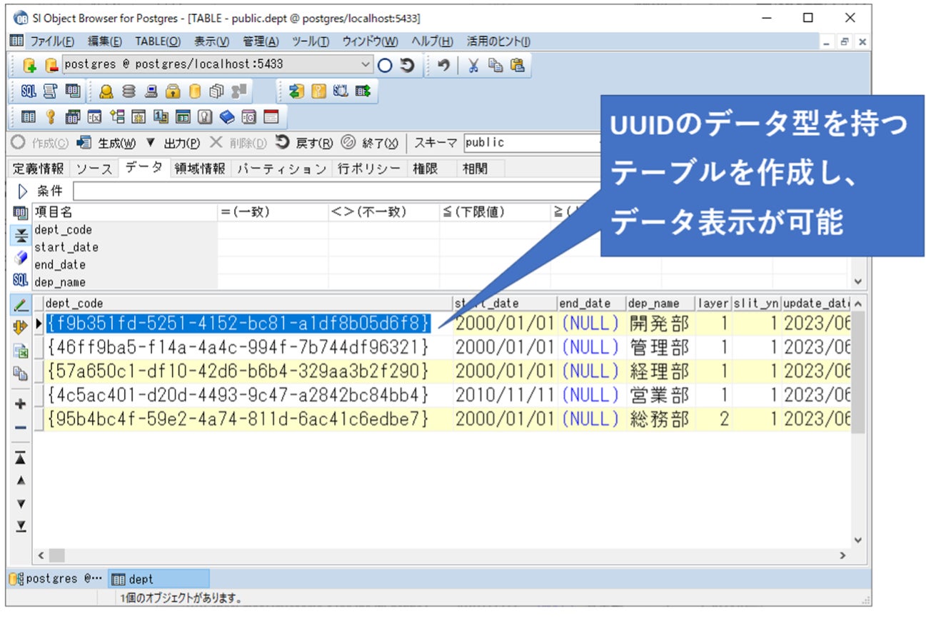Viewport: 931px width, 619px height.
Task: Switch to the 定義情報 tab
Action: click(38, 168)
